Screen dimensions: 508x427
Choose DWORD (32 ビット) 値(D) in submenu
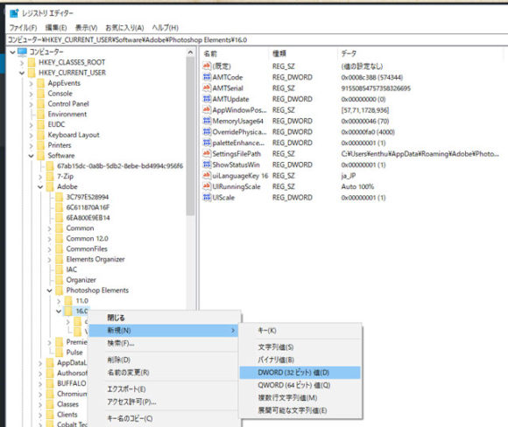pyautogui.click(x=300, y=372)
